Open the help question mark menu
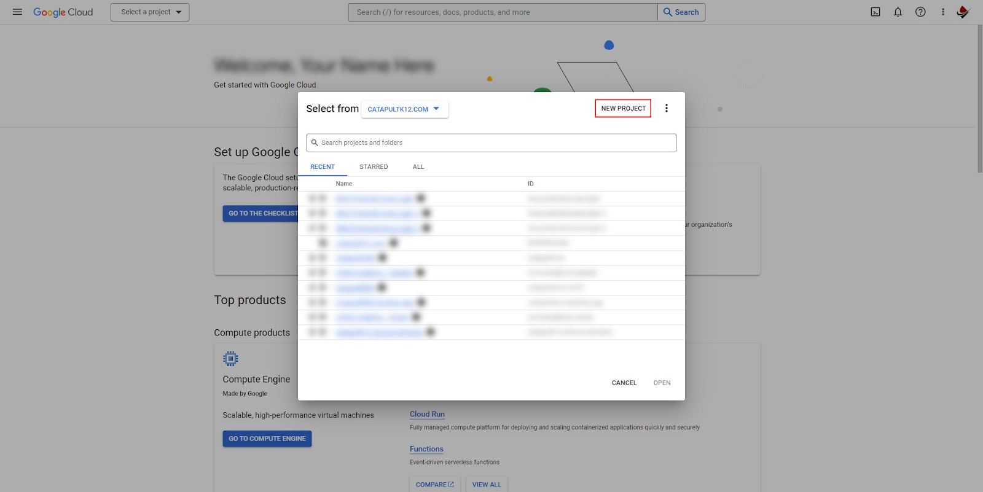983x492 pixels. point(920,12)
